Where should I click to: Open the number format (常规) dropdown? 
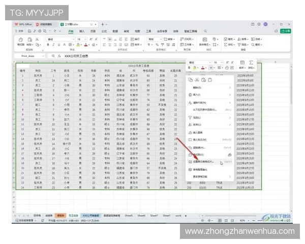click(x=155, y=39)
